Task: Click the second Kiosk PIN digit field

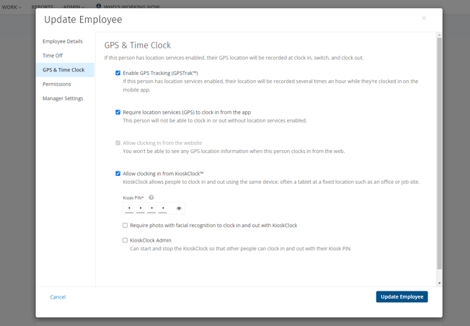Action: point(141,208)
